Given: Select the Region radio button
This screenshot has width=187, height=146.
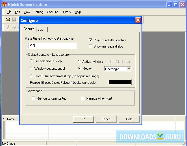Looking at the screenshot, I should click(80, 68).
